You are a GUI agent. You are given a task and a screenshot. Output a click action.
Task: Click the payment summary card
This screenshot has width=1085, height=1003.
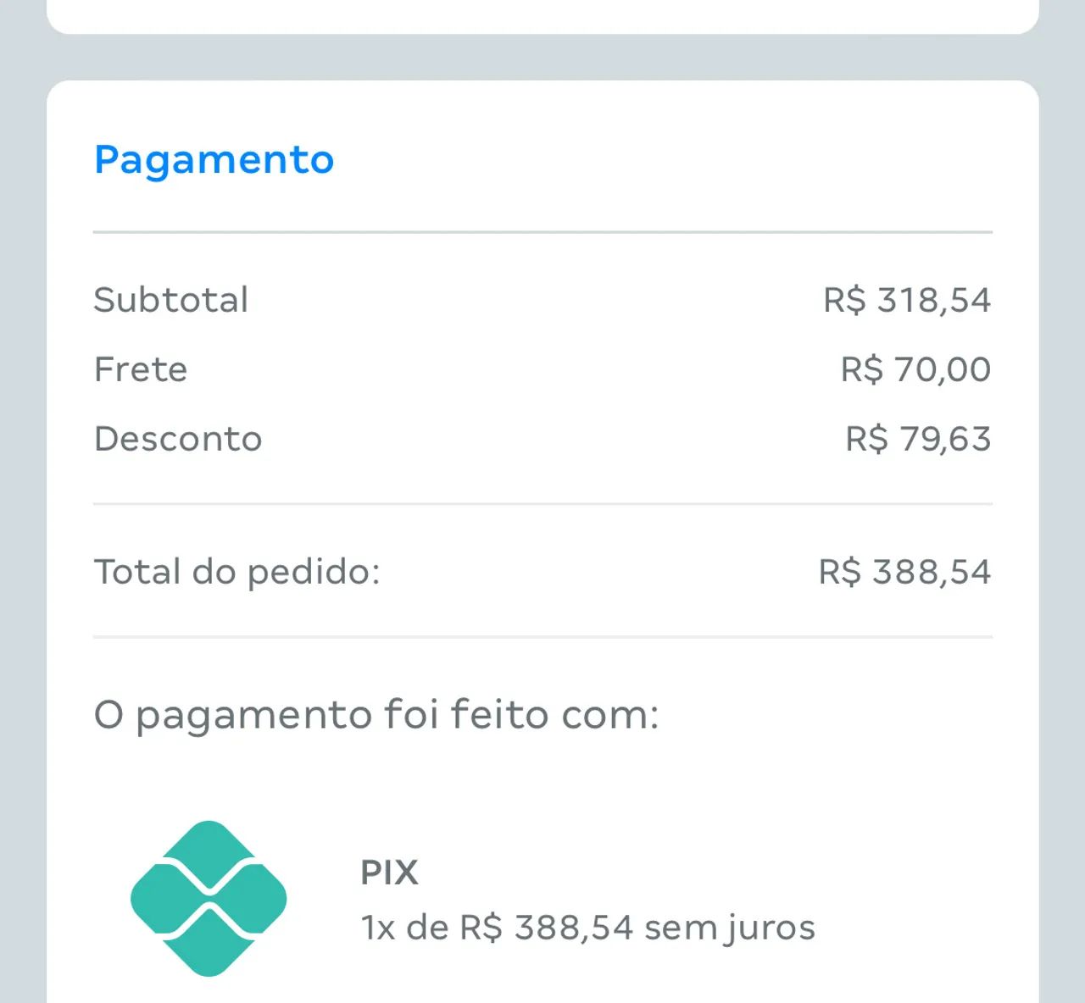(542, 542)
